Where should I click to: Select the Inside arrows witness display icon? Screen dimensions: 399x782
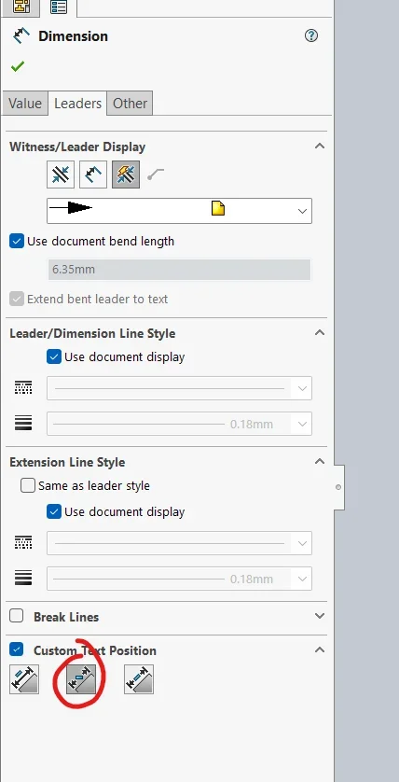coord(93,175)
